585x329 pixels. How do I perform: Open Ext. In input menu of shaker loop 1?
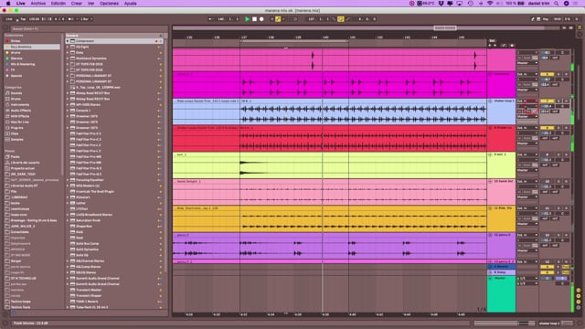click(x=527, y=101)
